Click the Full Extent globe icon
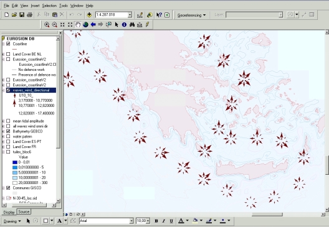 tap(85, 25)
